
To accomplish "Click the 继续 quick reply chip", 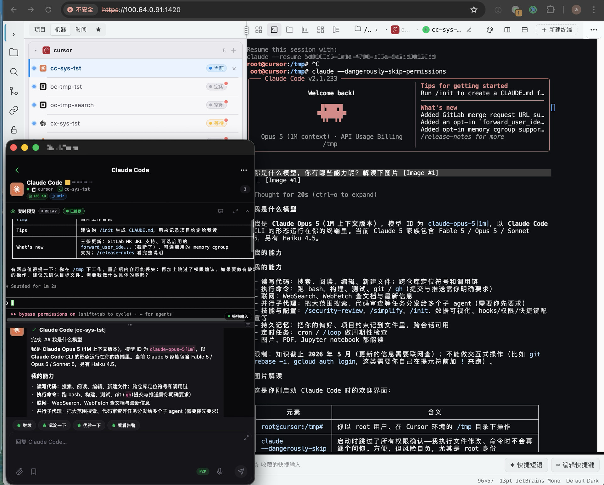I will pyautogui.click(x=24, y=426).
